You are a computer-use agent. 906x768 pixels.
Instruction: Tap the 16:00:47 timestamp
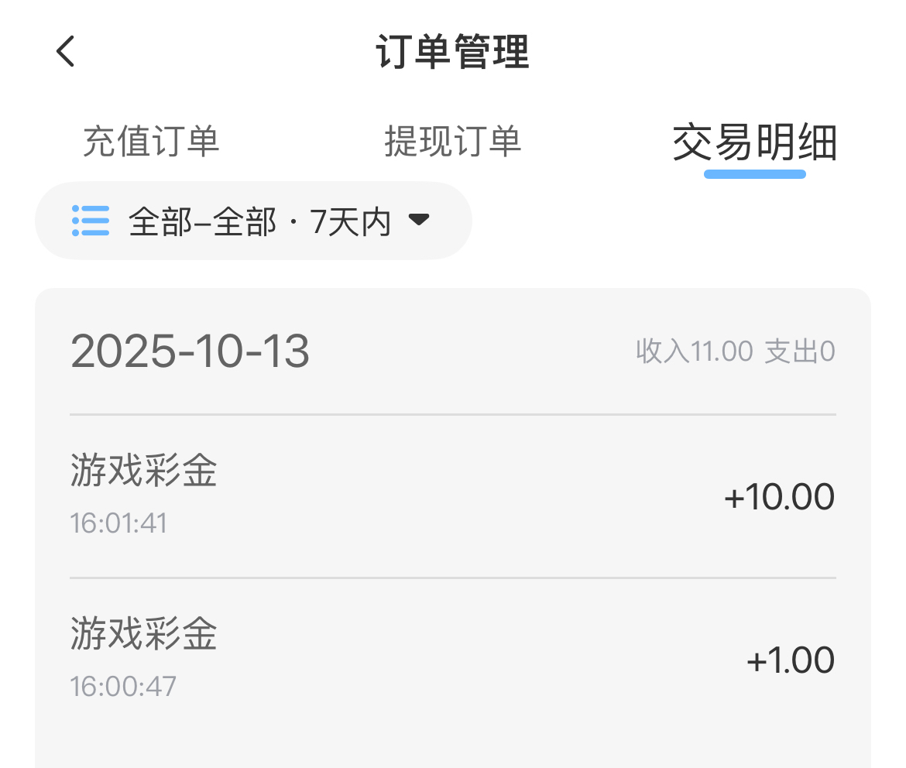point(124,686)
